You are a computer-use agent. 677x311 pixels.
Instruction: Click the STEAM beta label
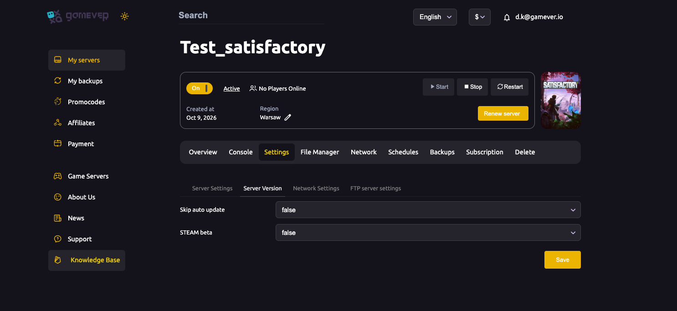196,233
